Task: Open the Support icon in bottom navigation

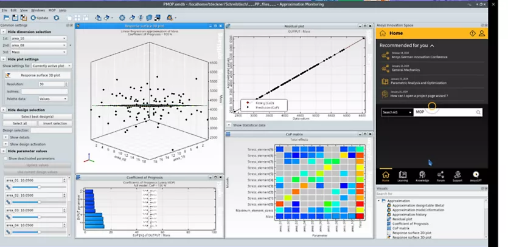Action: coord(457,176)
